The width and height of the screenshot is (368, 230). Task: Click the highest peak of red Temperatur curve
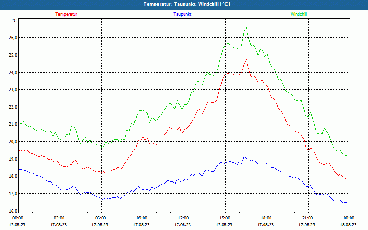(246, 59)
